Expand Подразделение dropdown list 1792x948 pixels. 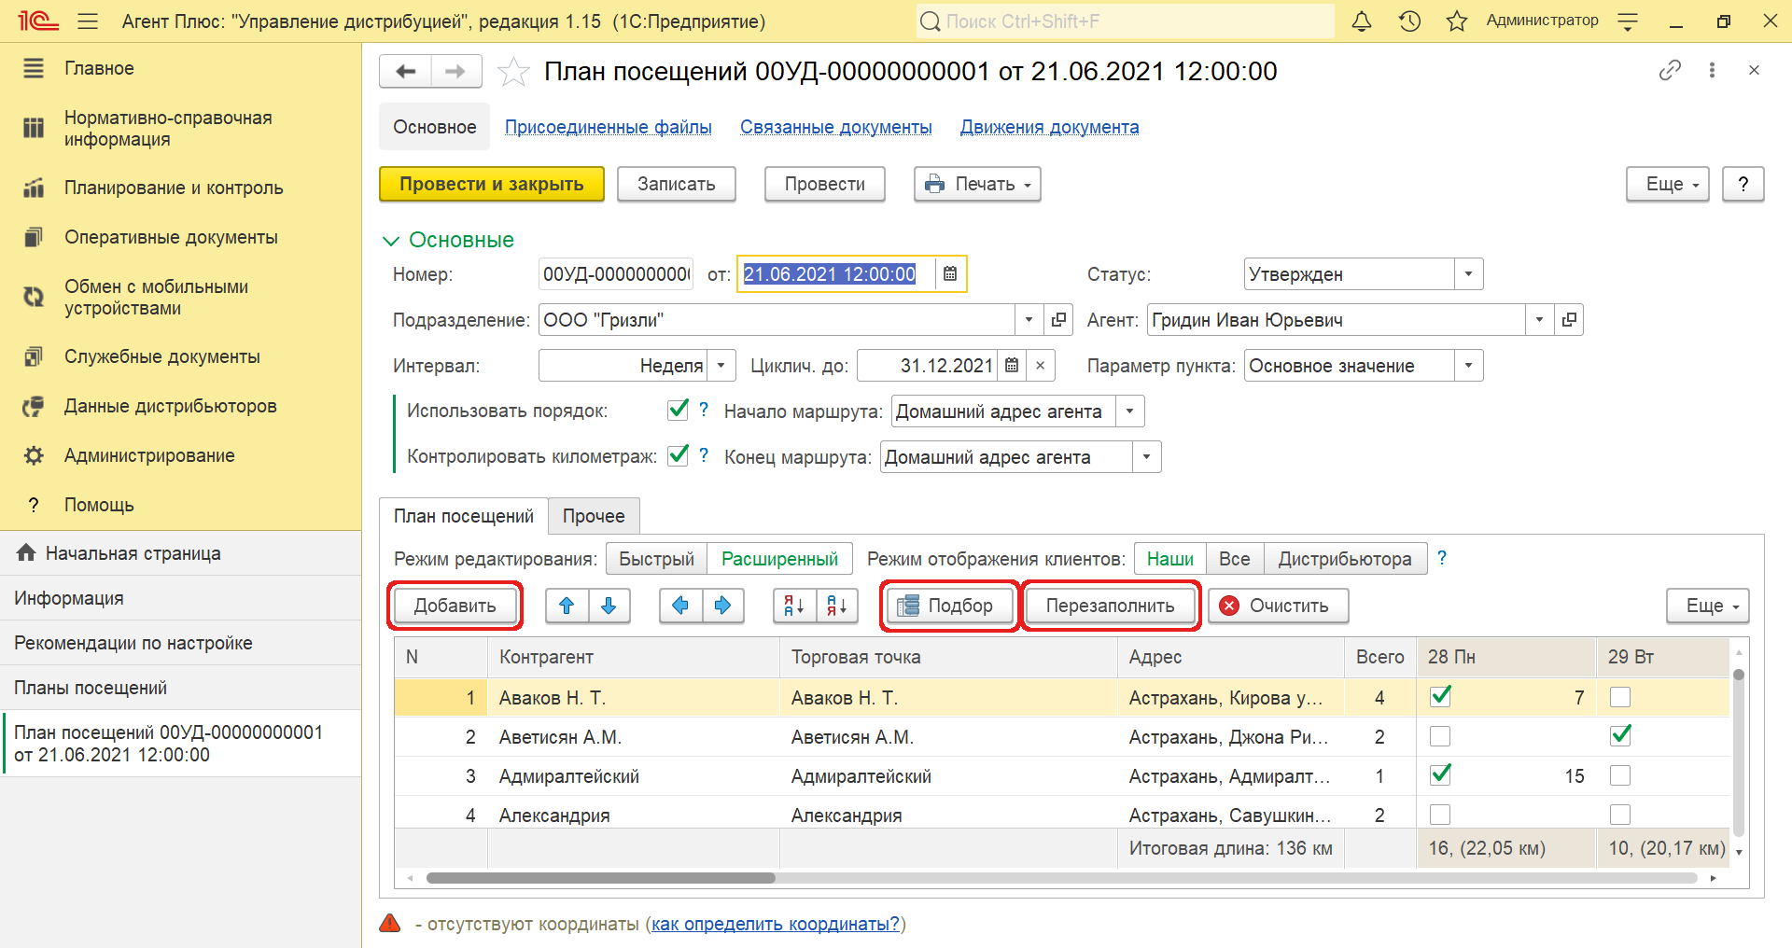point(1029,320)
